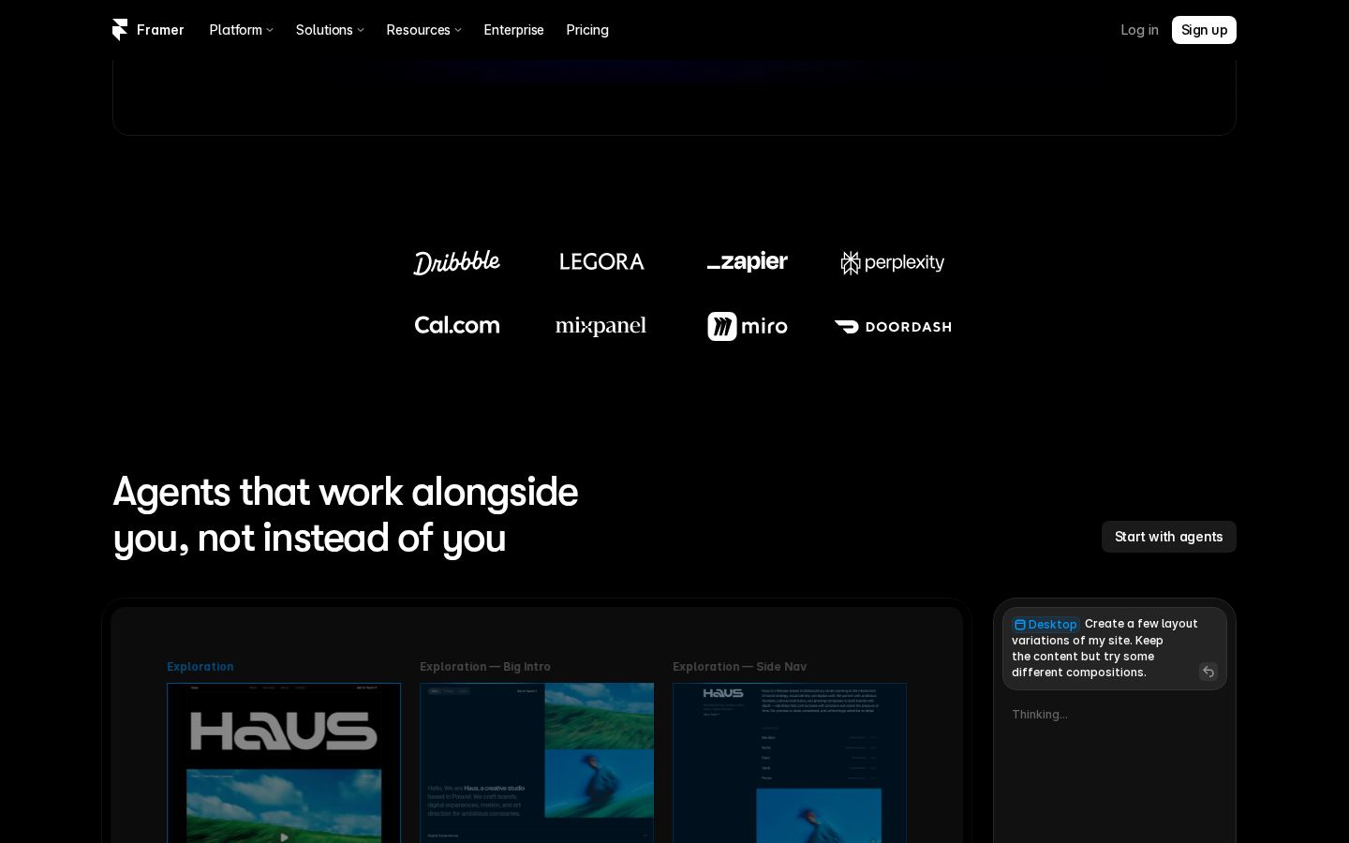Click the Cal.com logo
Viewport: 1349px width, 843px height.
[x=457, y=326]
